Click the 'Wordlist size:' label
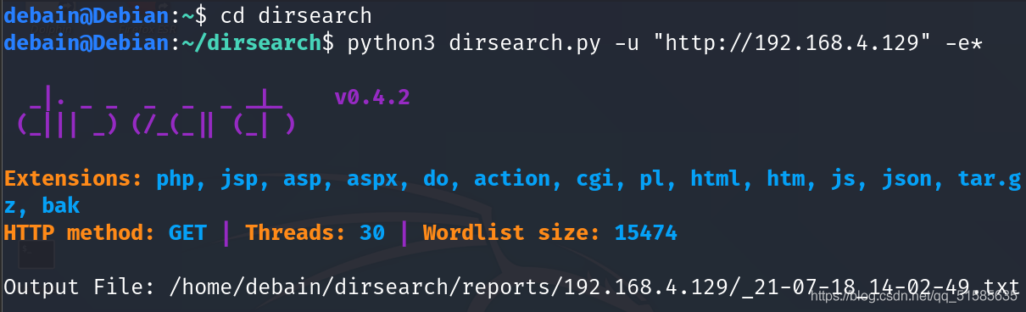The width and height of the screenshot is (1026, 312). point(512,232)
